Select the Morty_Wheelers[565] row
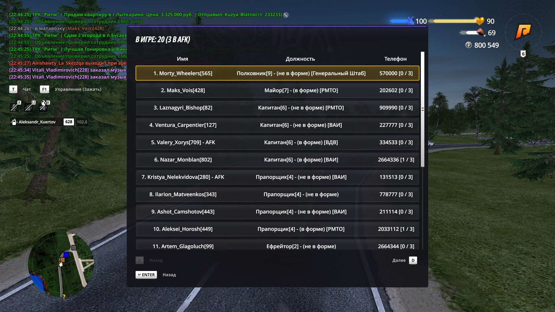Image resolution: width=555 pixels, height=312 pixels. click(277, 73)
